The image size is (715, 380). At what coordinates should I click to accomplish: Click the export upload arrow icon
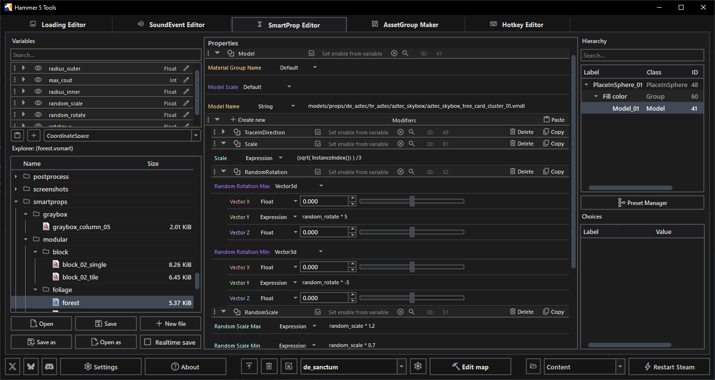pyautogui.click(x=249, y=366)
